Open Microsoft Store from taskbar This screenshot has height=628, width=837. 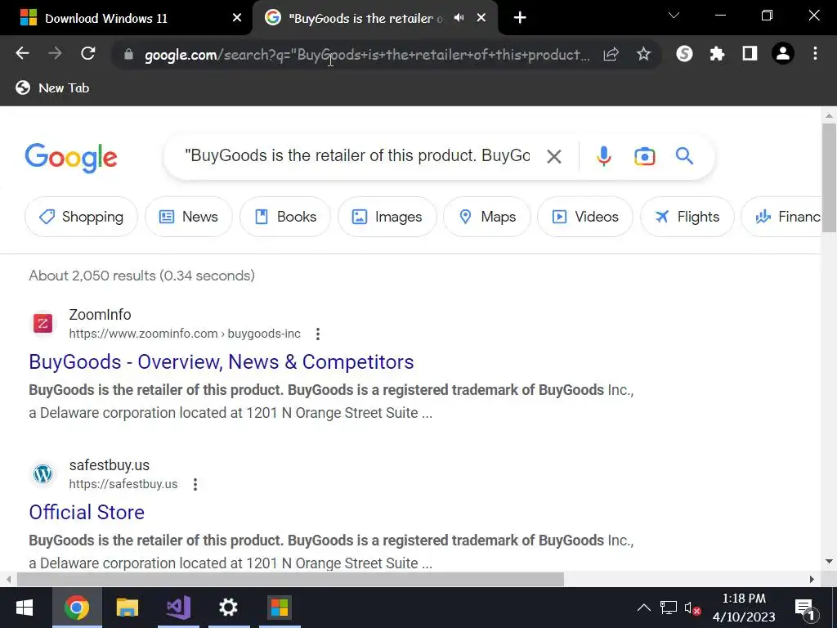[x=280, y=608]
